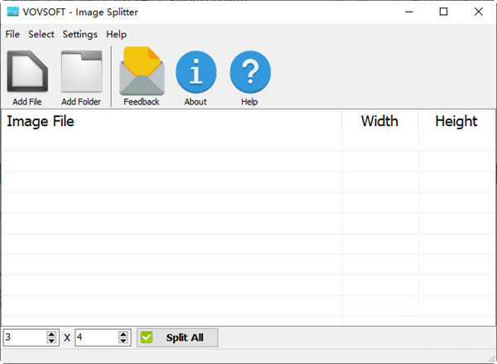Open the Settings menu
The width and height of the screenshot is (497, 364).
(x=80, y=34)
